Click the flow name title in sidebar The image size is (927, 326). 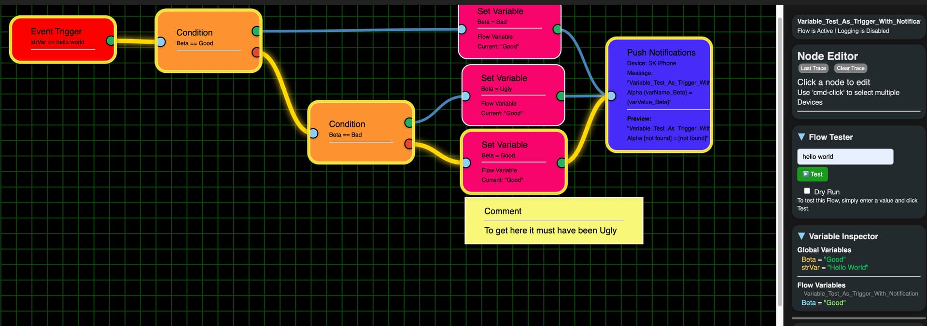858,21
